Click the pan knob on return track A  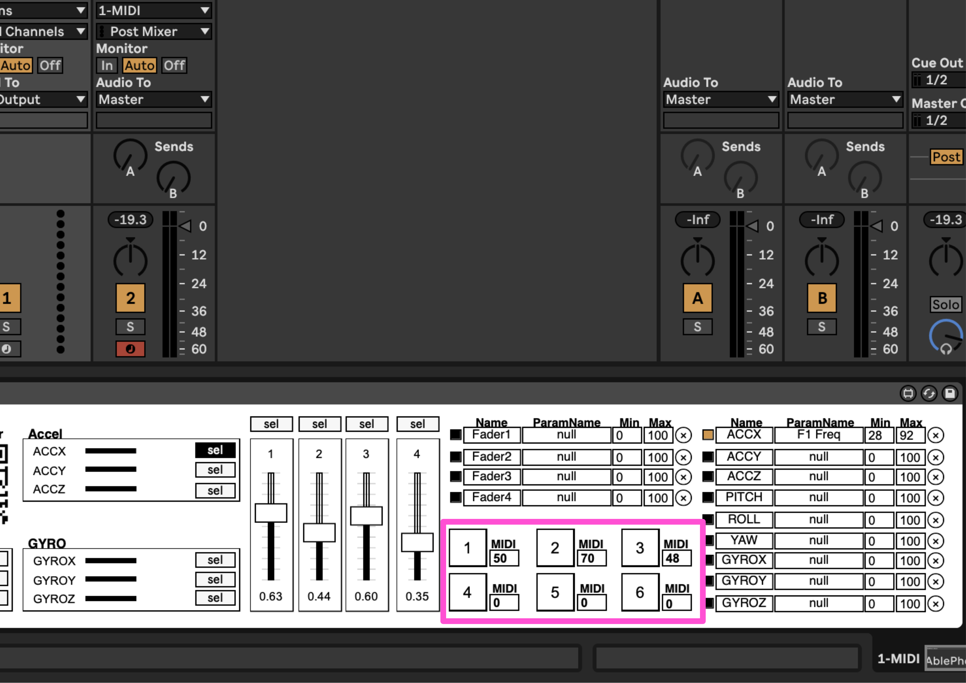click(698, 259)
